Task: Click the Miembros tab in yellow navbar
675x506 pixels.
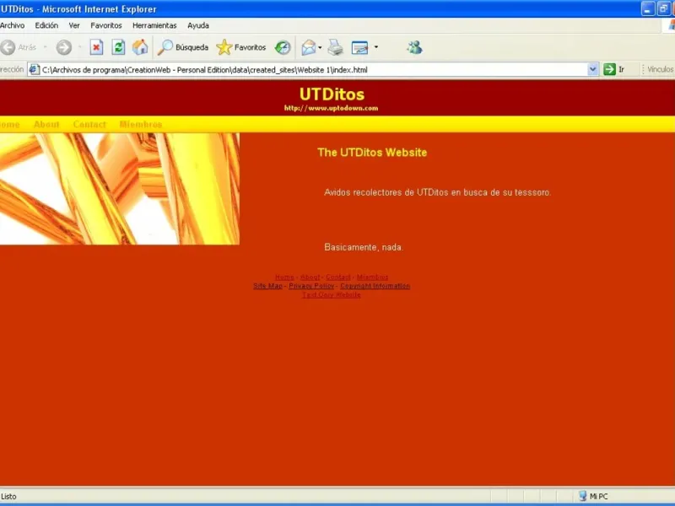Action: point(141,124)
